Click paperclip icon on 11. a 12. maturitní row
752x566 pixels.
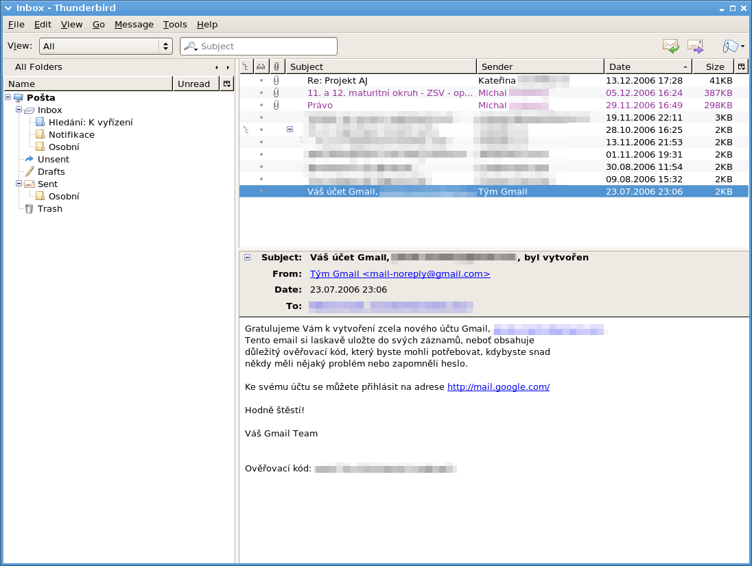tap(277, 93)
